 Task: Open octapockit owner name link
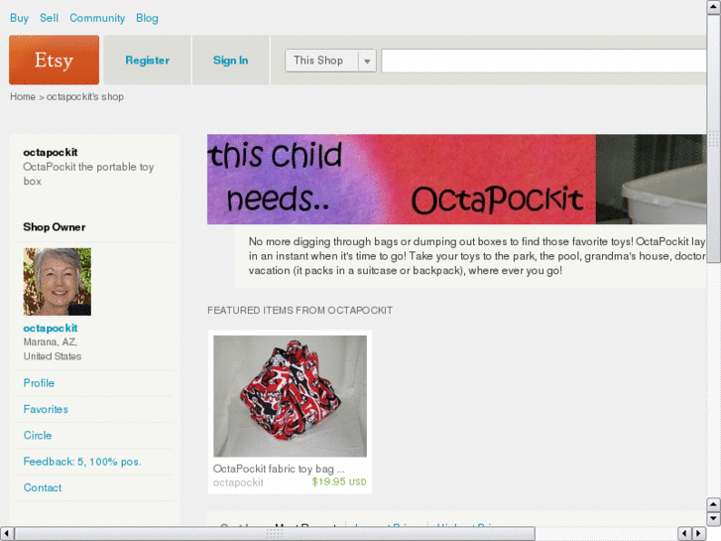coord(51,329)
